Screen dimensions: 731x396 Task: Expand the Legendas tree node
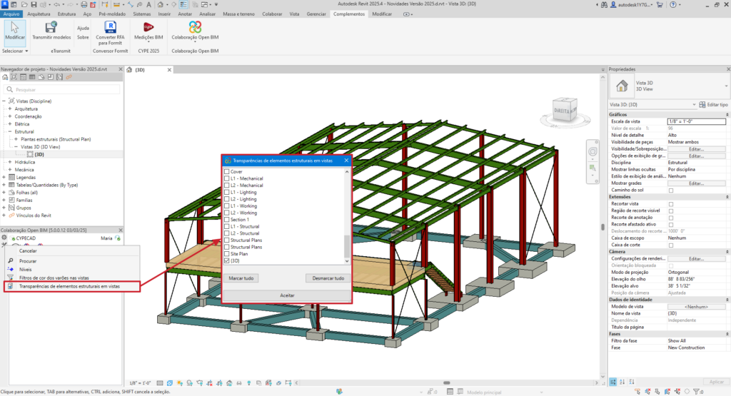click(x=4, y=177)
